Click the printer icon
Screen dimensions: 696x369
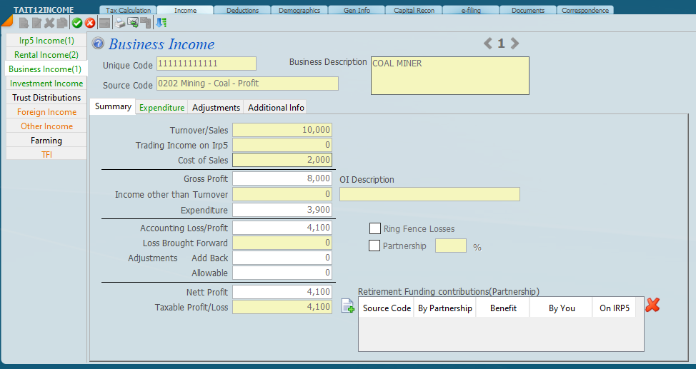click(119, 23)
